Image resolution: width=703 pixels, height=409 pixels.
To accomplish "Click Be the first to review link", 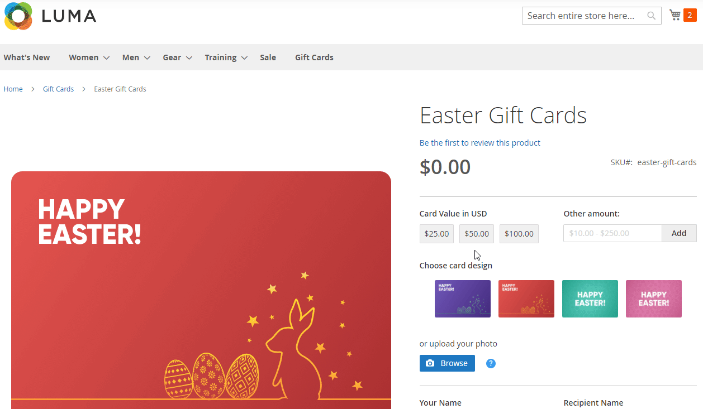I will pyautogui.click(x=479, y=143).
